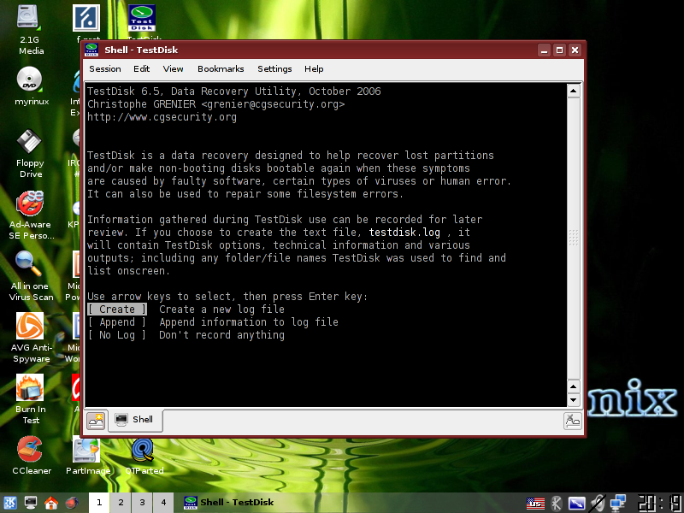Open the KDE K menu

coord(9,503)
